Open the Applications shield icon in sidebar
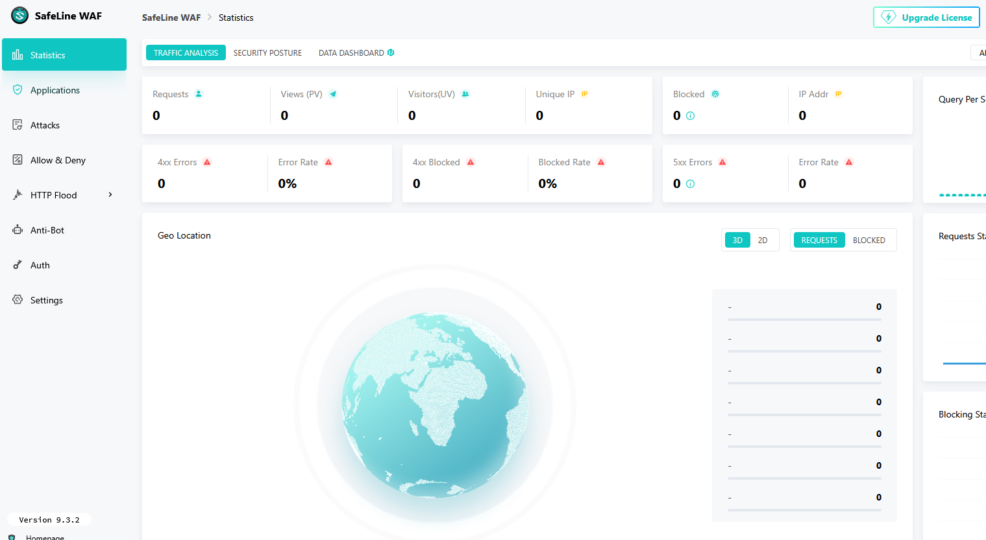 (18, 90)
